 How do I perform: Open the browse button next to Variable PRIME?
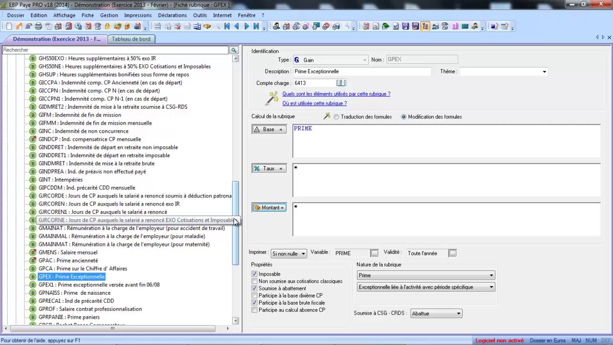(375, 253)
